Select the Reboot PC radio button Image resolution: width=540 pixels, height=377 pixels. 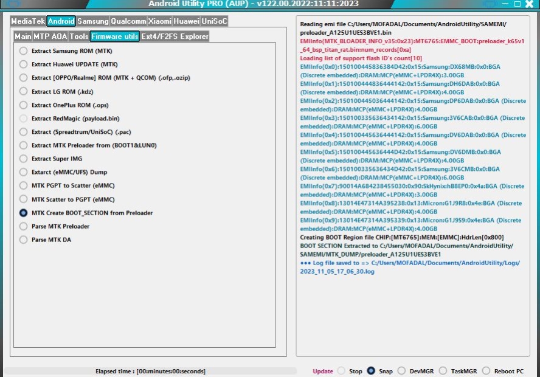[x=503, y=371]
